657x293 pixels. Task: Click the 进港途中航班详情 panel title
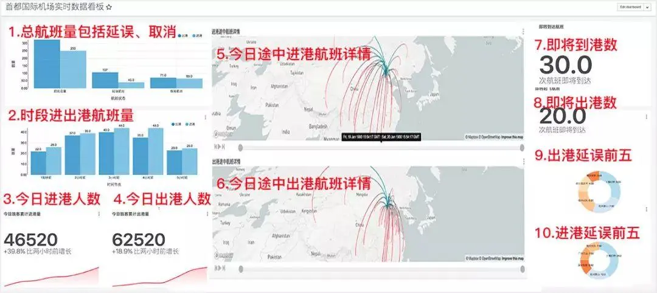(226, 32)
